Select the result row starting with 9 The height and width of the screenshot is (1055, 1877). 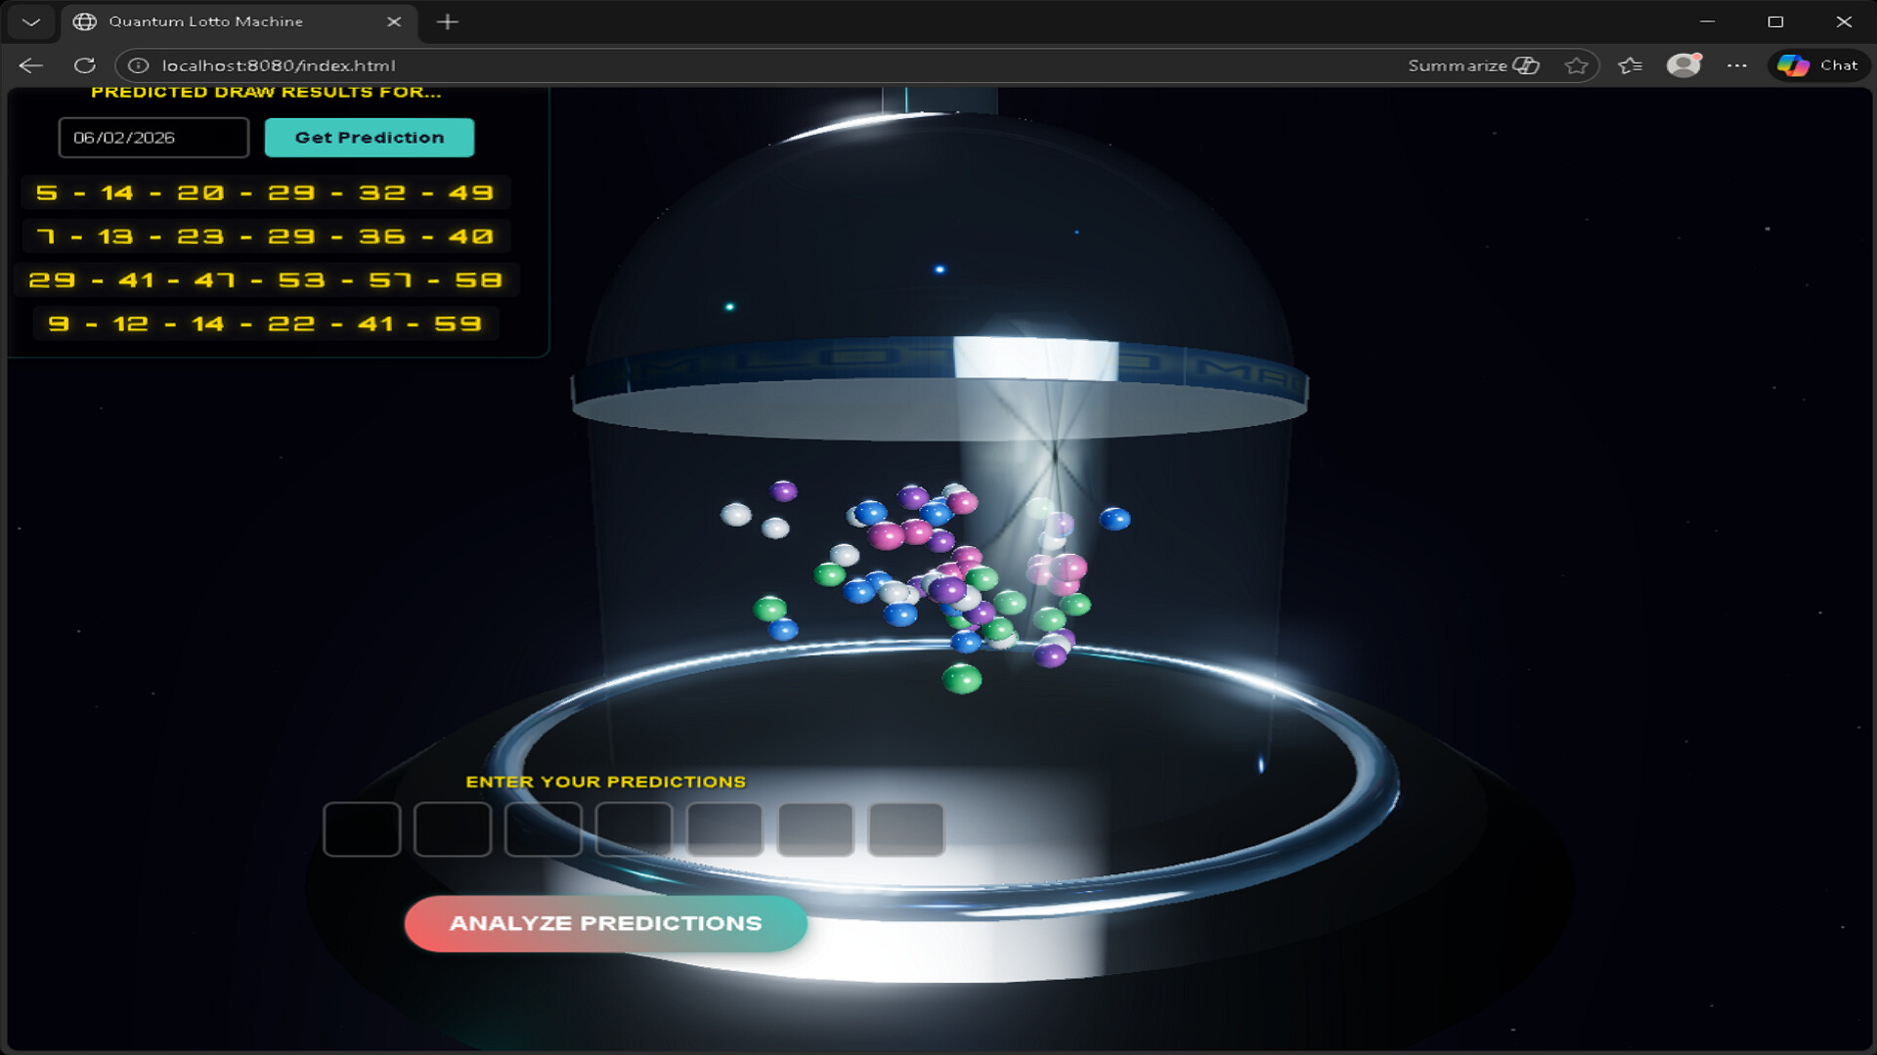tap(266, 323)
